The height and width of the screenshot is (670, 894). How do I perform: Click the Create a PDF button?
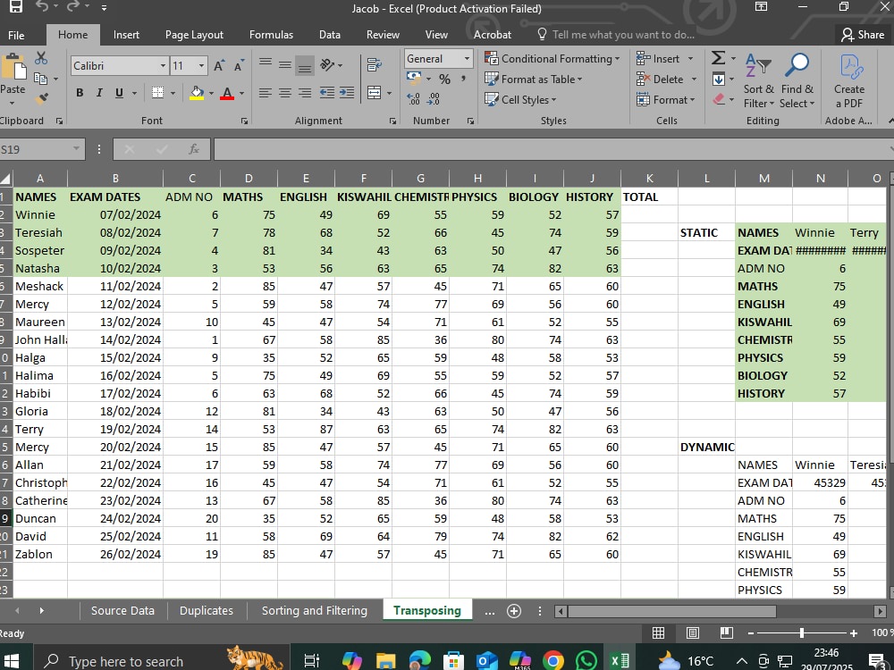[849, 80]
